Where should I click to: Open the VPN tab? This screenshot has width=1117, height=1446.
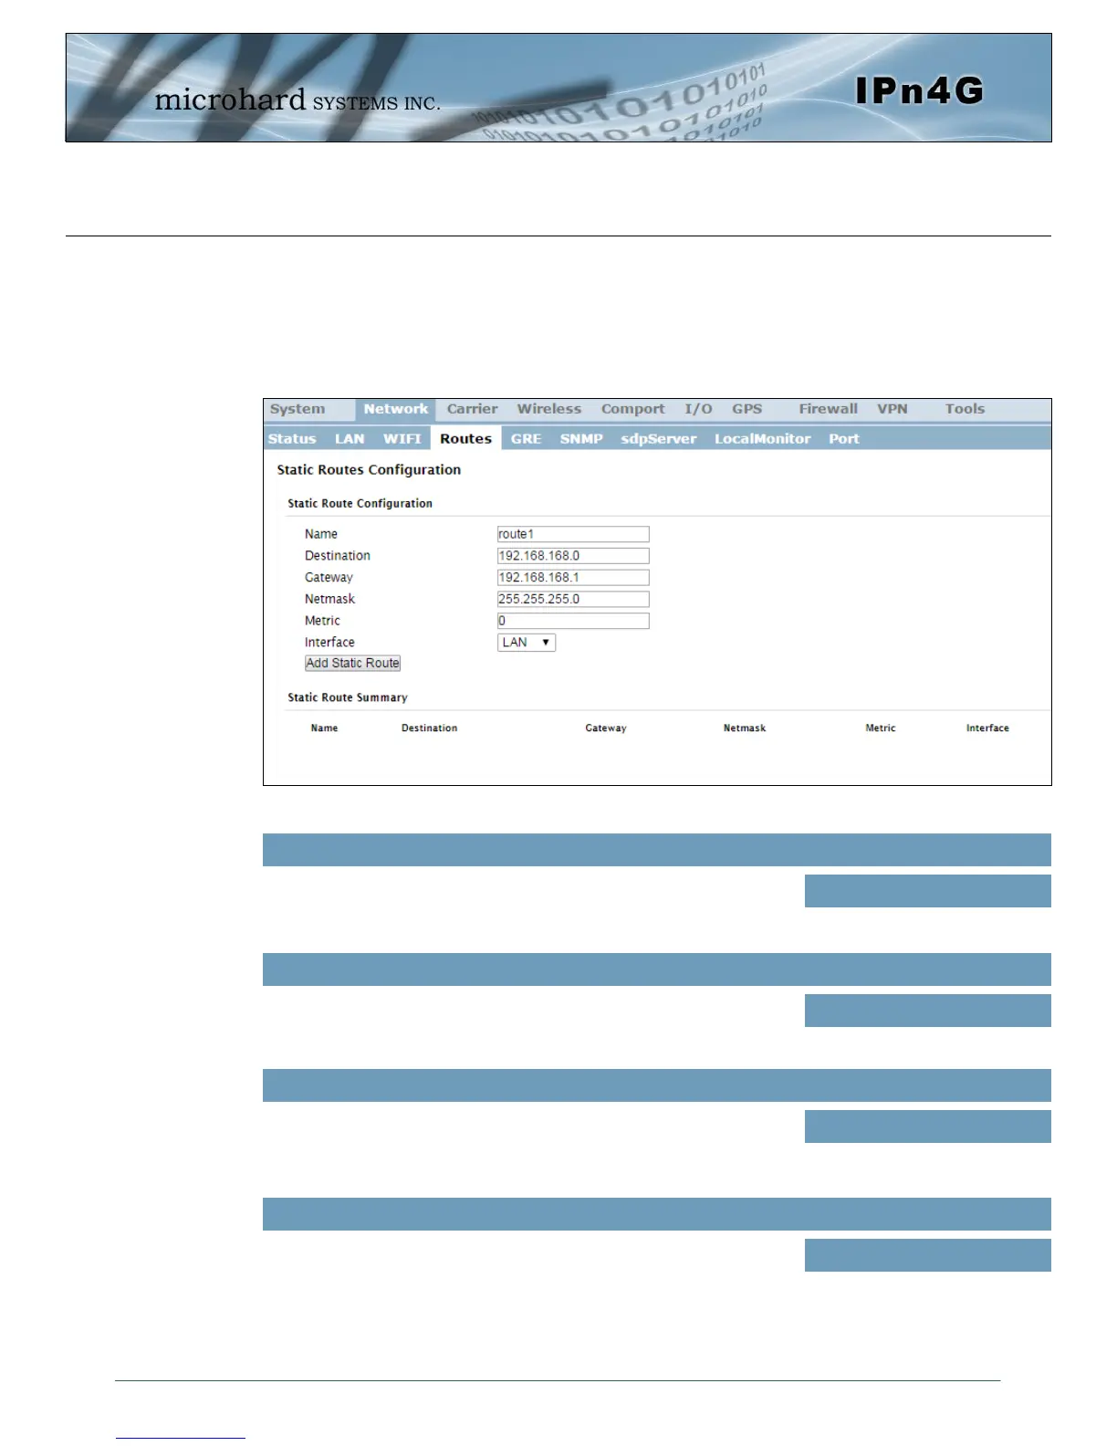(893, 409)
